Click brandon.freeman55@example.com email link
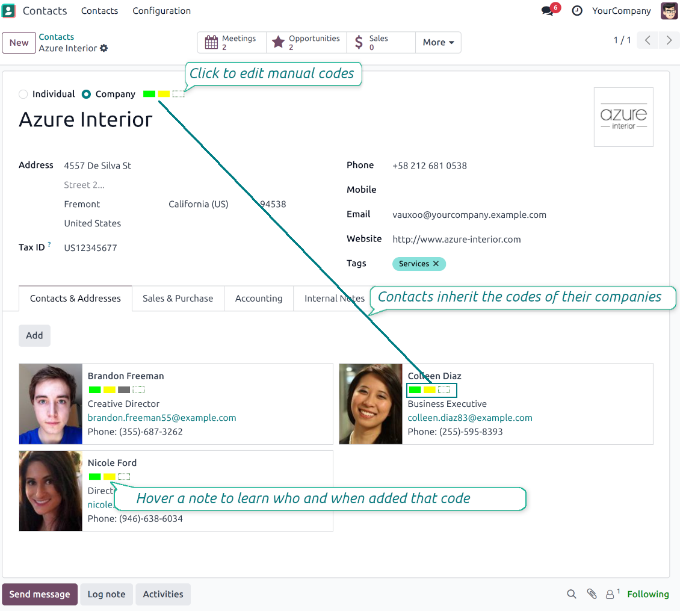The width and height of the screenshot is (680, 611). 162,418
